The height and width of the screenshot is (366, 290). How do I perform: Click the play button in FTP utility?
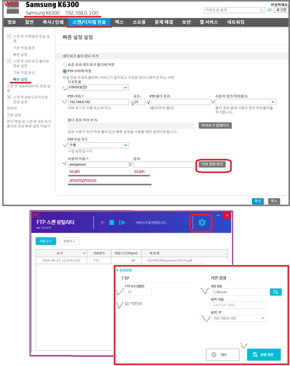(103, 222)
